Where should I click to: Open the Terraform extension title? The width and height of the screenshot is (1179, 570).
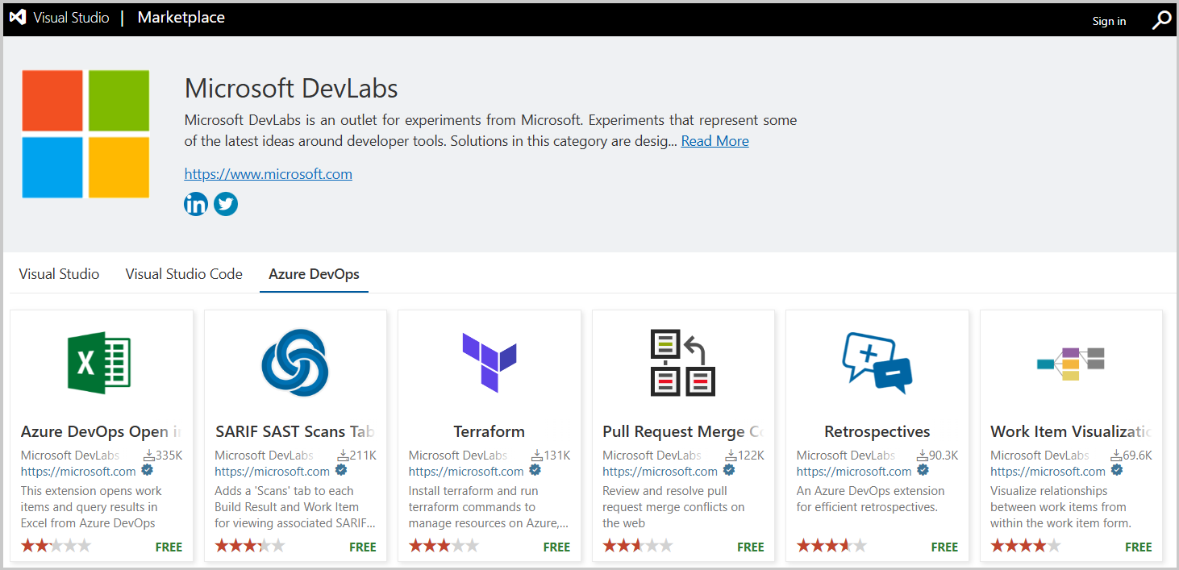489,431
